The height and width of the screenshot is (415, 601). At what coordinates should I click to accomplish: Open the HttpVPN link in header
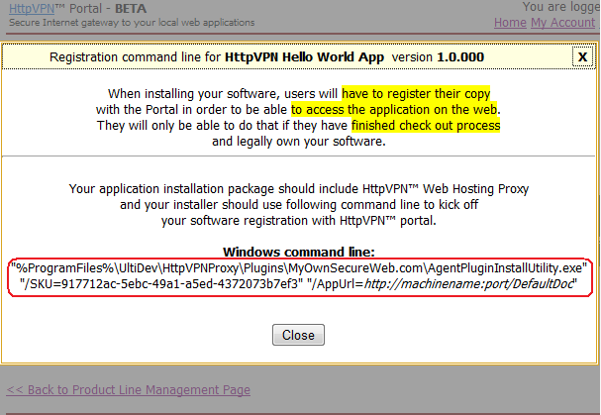32,8
